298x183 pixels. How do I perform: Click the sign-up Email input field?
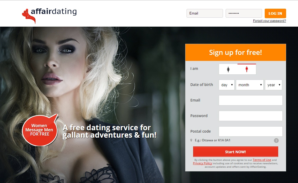(250, 100)
